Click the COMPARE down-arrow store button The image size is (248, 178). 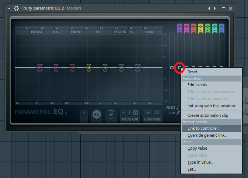[148, 113]
